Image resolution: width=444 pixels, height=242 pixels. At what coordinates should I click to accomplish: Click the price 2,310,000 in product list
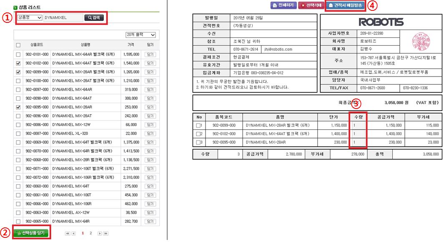pyautogui.click(x=131, y=177)
